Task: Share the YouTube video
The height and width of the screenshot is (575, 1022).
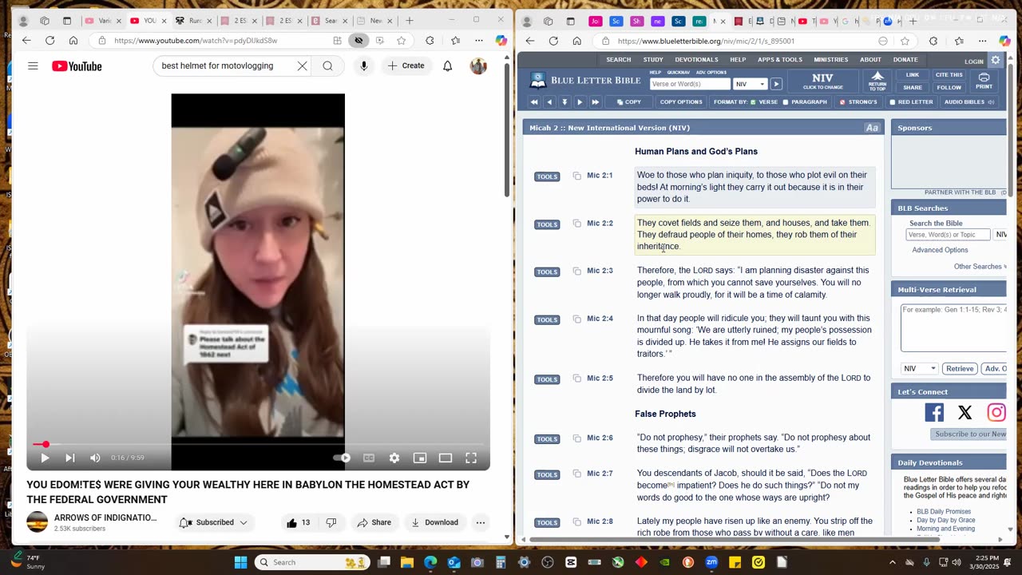Action: coord(374,522)
